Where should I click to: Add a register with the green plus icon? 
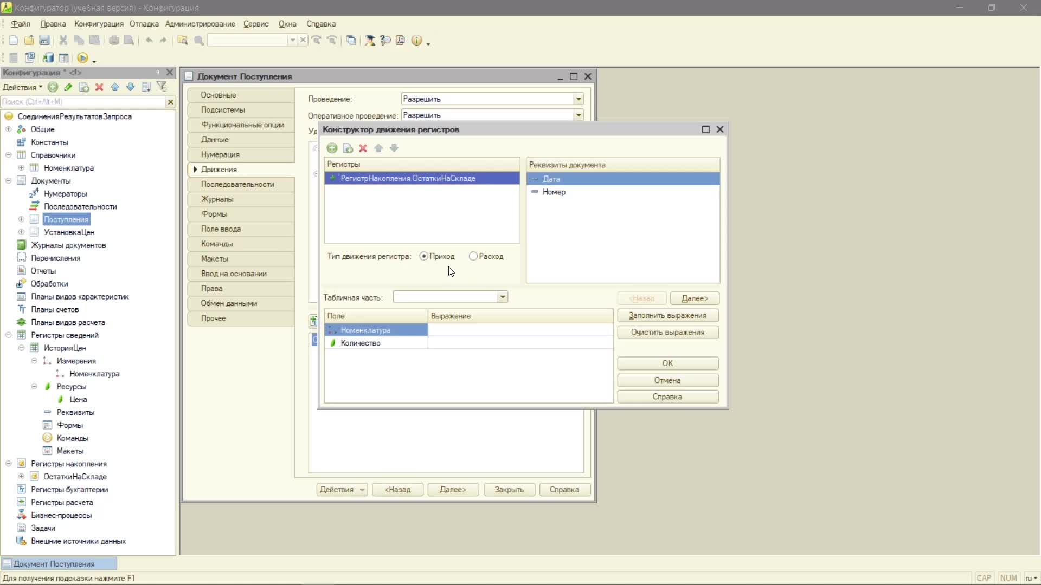pos(332,148)
